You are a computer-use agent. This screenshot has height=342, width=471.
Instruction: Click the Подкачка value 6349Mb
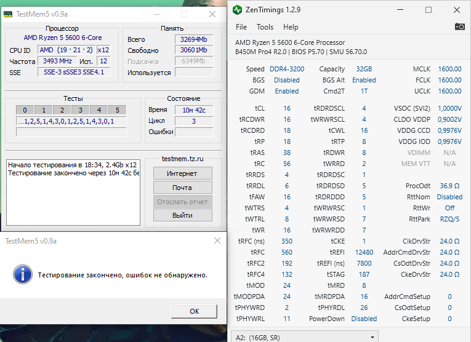[194, 61]
